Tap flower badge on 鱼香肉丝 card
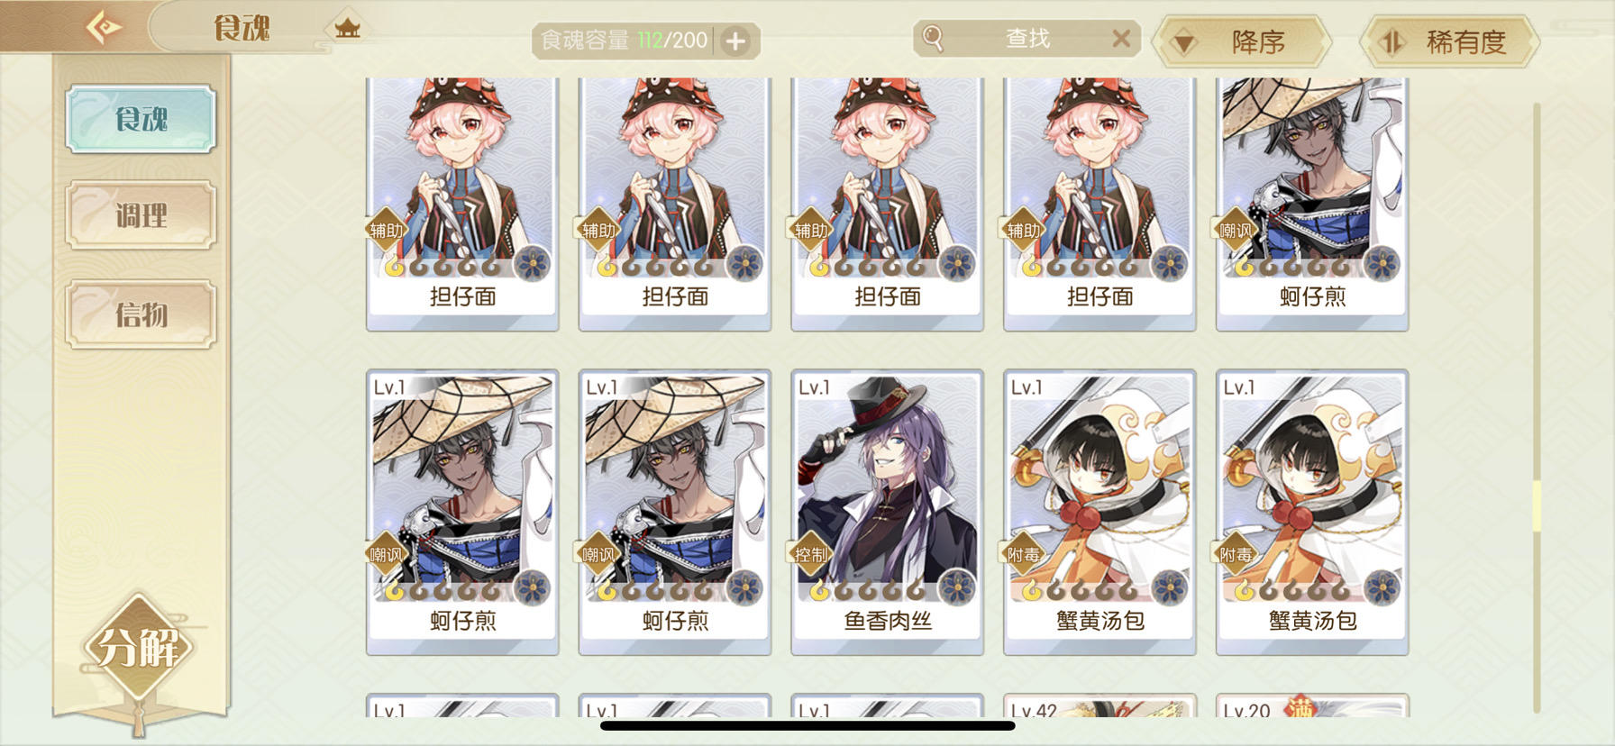 [956, 588]
